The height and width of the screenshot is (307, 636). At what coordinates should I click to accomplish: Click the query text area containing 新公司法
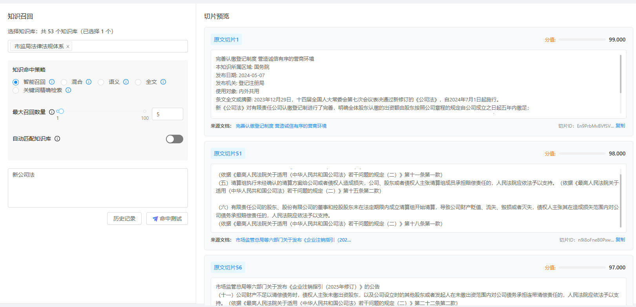(98, 188)
